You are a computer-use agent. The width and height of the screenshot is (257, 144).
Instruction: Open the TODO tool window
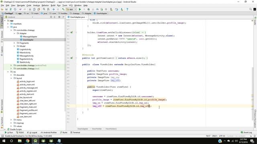[20, 132]
